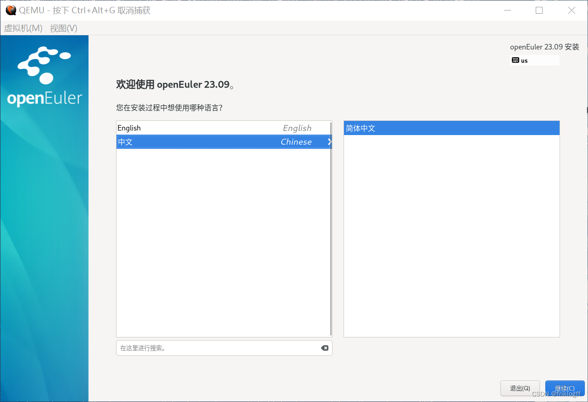Close the QEMU window
Viewport: 588px width, 402px height.
(x=571, y=10)
